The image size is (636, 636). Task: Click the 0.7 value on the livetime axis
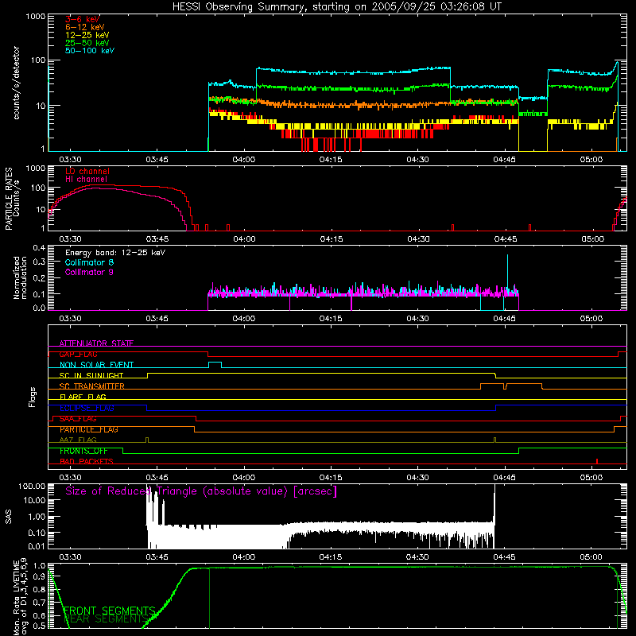point(39,603)
